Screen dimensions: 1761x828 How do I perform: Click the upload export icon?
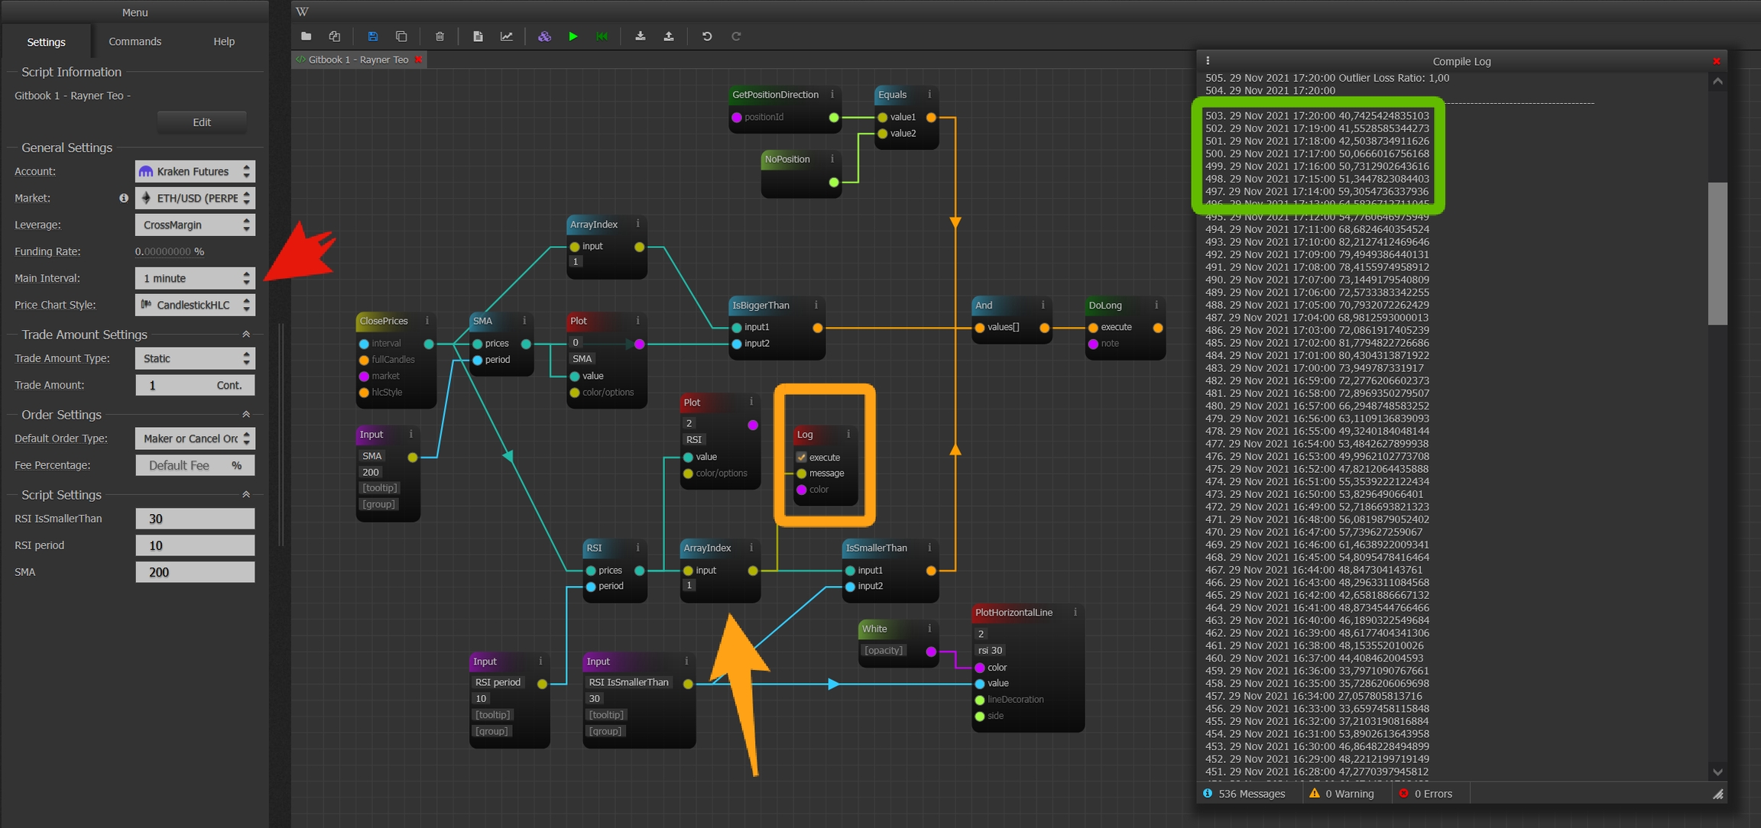669,36
